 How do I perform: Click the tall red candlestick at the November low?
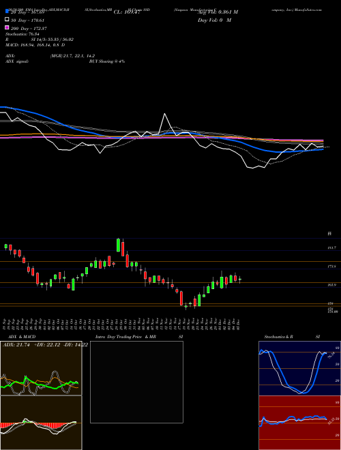coord(181,298)
